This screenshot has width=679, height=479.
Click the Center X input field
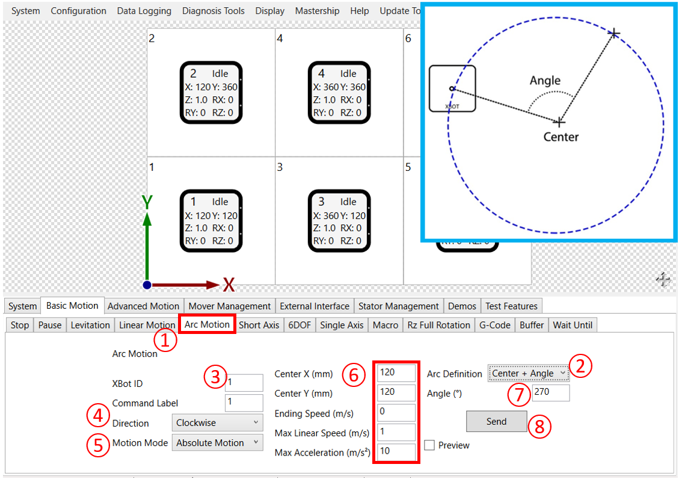click(396, 372)
